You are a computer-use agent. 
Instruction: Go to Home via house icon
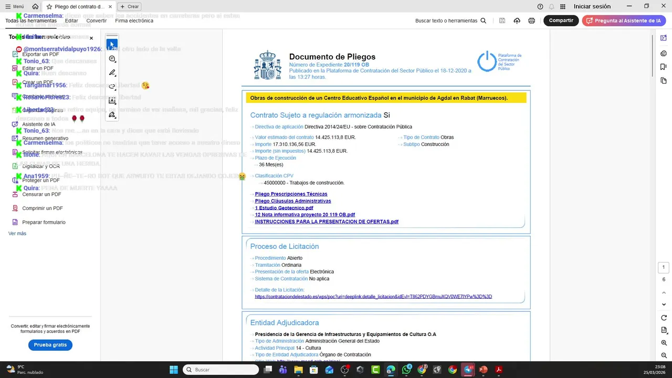35,6
